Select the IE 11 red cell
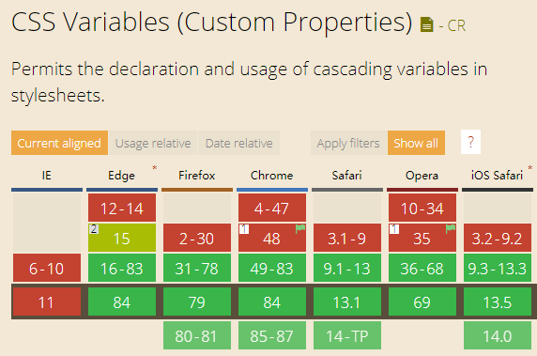The width and height of the screenshot is (537, 356). 47,302
